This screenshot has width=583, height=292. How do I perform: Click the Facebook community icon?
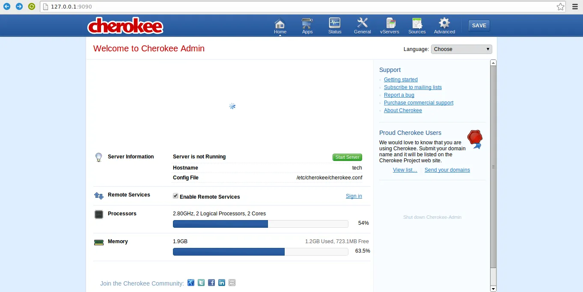click(x=211, y=283)
